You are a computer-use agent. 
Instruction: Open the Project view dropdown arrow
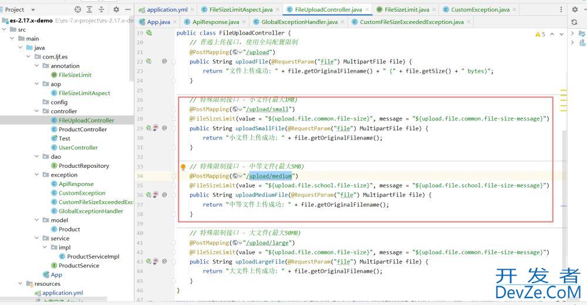(x=33, y=10)
